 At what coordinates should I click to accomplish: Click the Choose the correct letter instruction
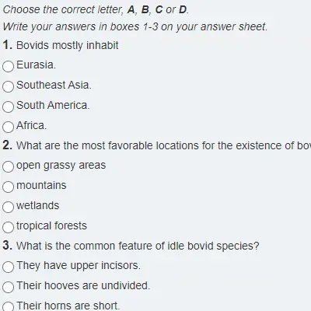96,10
